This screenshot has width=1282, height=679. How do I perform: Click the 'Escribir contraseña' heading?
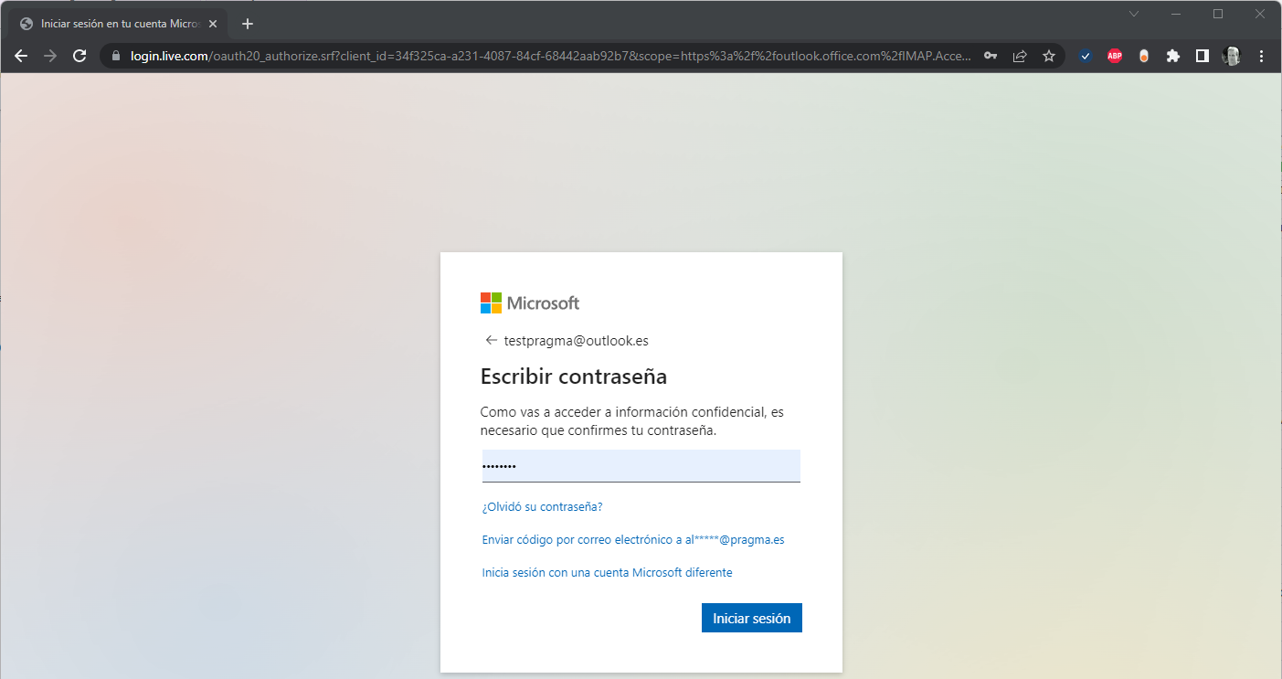pyautogui.click(x=574, y=376)
